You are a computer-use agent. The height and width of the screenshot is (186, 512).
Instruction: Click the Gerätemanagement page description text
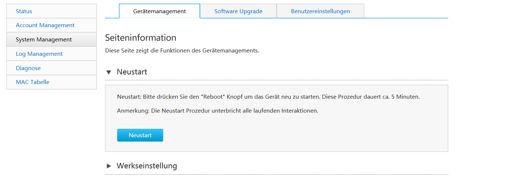coord(182,51)
